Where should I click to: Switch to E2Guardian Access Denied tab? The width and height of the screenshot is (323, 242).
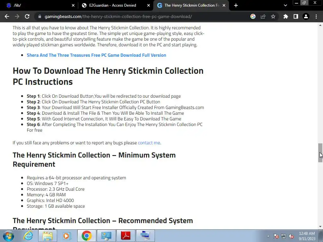[x=115, y=5]
